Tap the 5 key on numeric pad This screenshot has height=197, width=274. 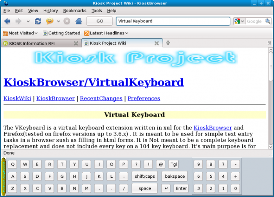pyautogui.click(x=211, y=176)
